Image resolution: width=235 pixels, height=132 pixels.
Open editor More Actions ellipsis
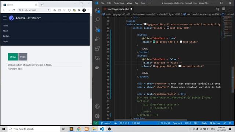coord(229,9)
